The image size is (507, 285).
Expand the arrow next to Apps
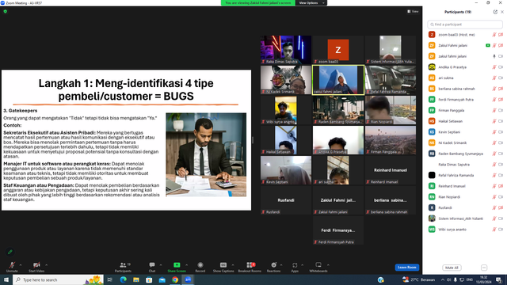click(302, 265)
